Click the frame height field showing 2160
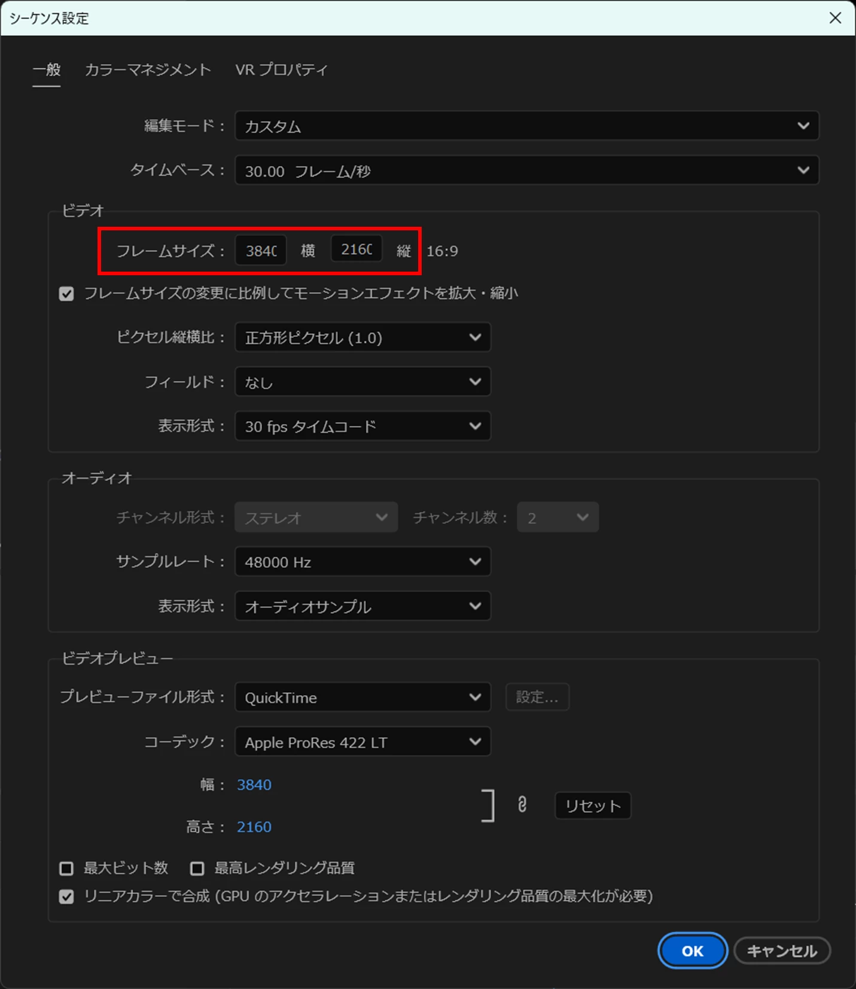Image resolution: width=856 pixels, height=989 pixels. coord(357,249)
